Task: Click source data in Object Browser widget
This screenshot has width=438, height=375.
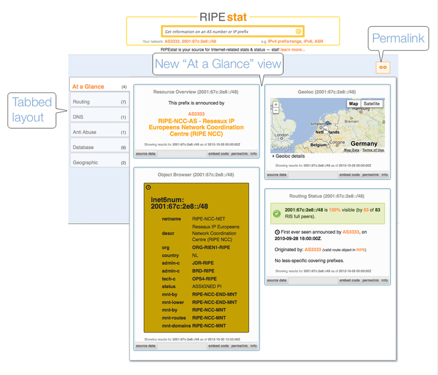Action: click(146, 346)
